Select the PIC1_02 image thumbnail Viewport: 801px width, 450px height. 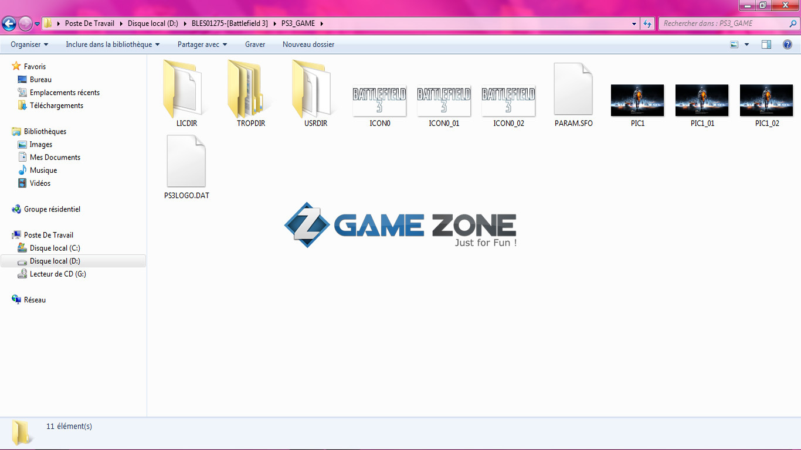(766, 101)
